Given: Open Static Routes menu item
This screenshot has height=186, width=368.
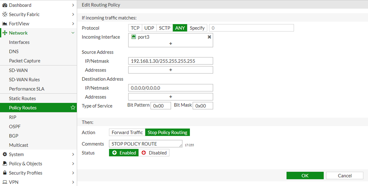Looking at the screenshot, I should pos(22,98).
